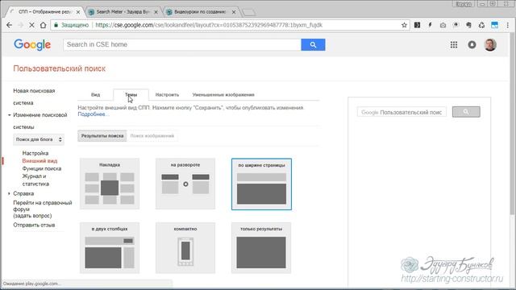
Task: Open the Уменьшенные изображения tab
Action: (223, 95)
